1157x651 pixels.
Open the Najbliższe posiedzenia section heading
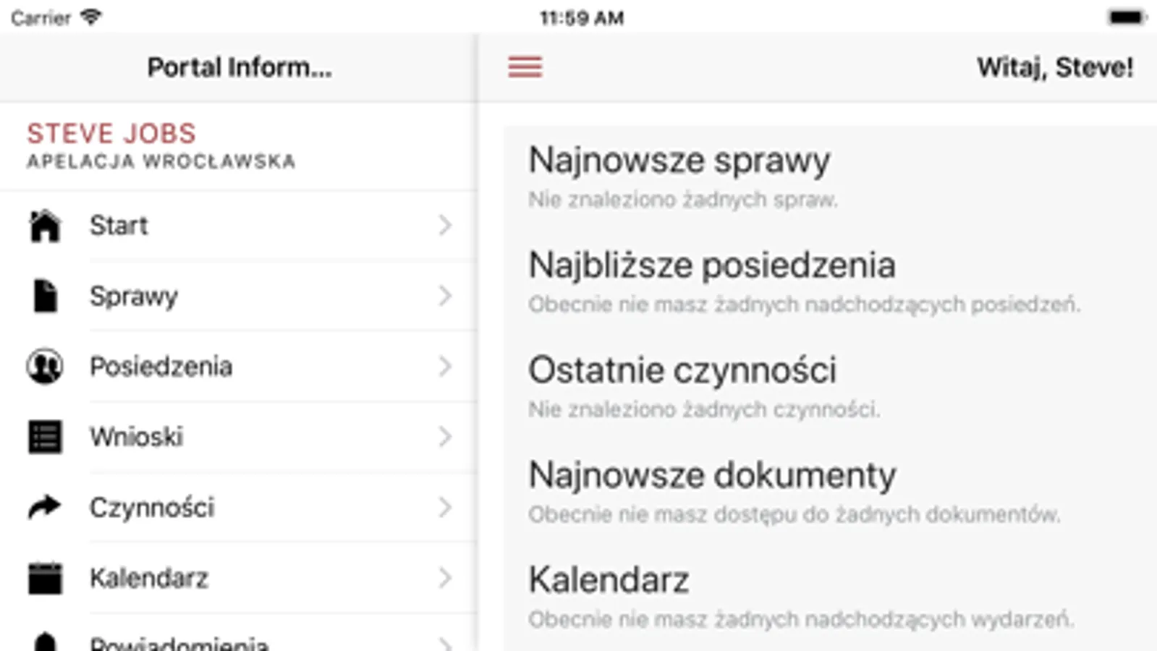(x=712, y=265)
